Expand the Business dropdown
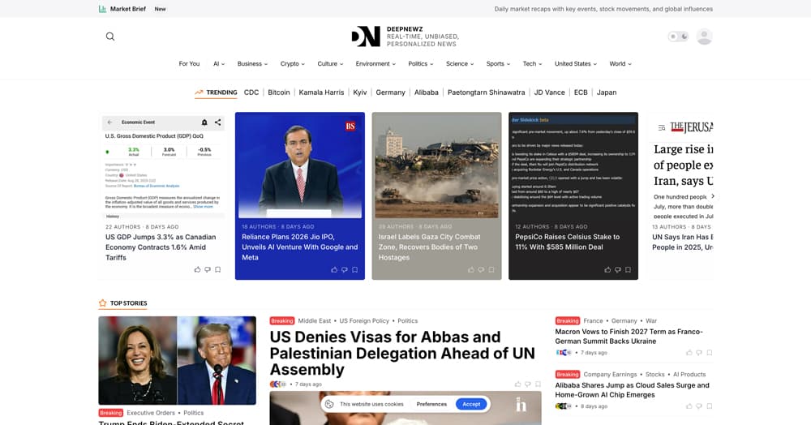Image resolution: width=811 pixels, height=425 pixels. coord(252,63)
